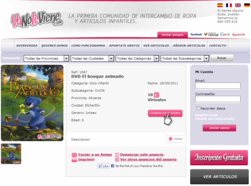251x186 pixels.
Task: Invite friends via the Facebook logo
Action: click(x=196, y=34)
